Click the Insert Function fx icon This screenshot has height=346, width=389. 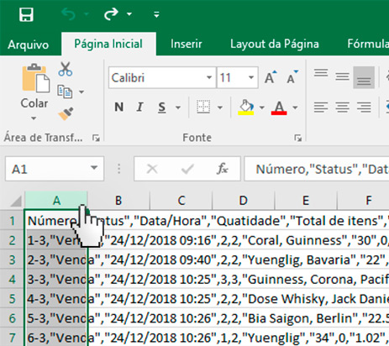(x=223, y=169)
